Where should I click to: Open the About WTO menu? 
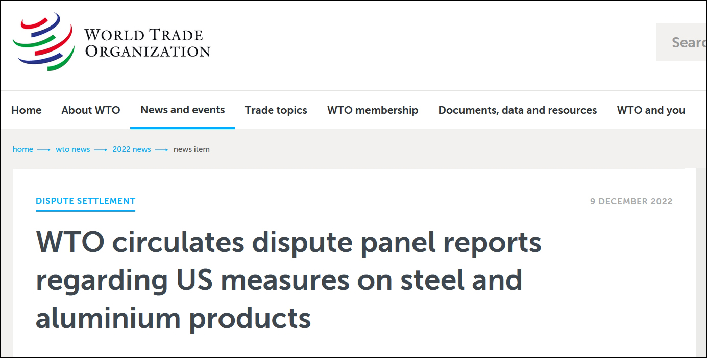[x=91, y=110]
